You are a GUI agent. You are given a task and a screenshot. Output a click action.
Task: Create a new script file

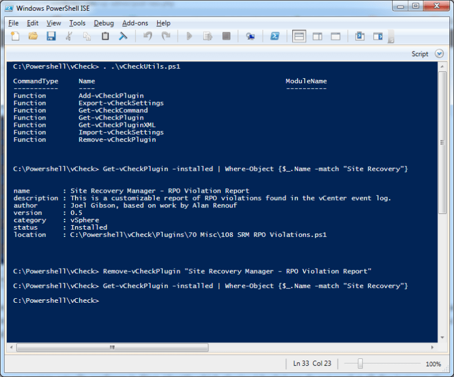pyautogui.click(x=15, y=36)
